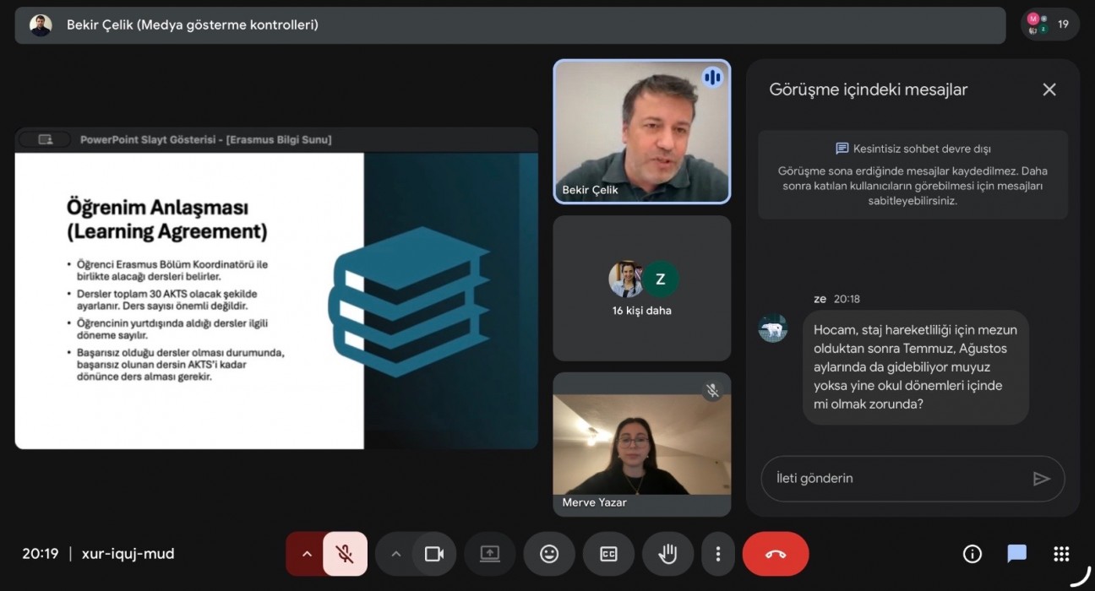Open the more options three-dot menu
This screenshot has height=591, width=1095.
click(718, 554)
